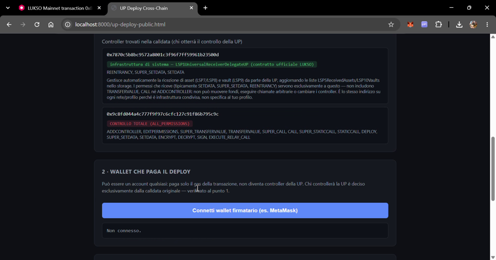496x260 pixels.
Task: Open the profile avatar menu
Action: coord(473,24)
